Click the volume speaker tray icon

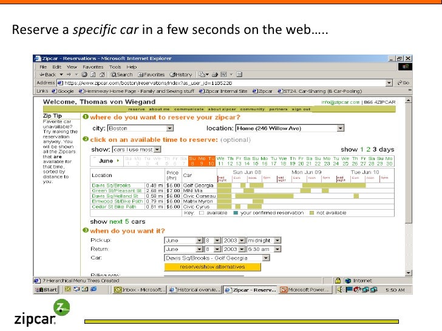(339, 290)
